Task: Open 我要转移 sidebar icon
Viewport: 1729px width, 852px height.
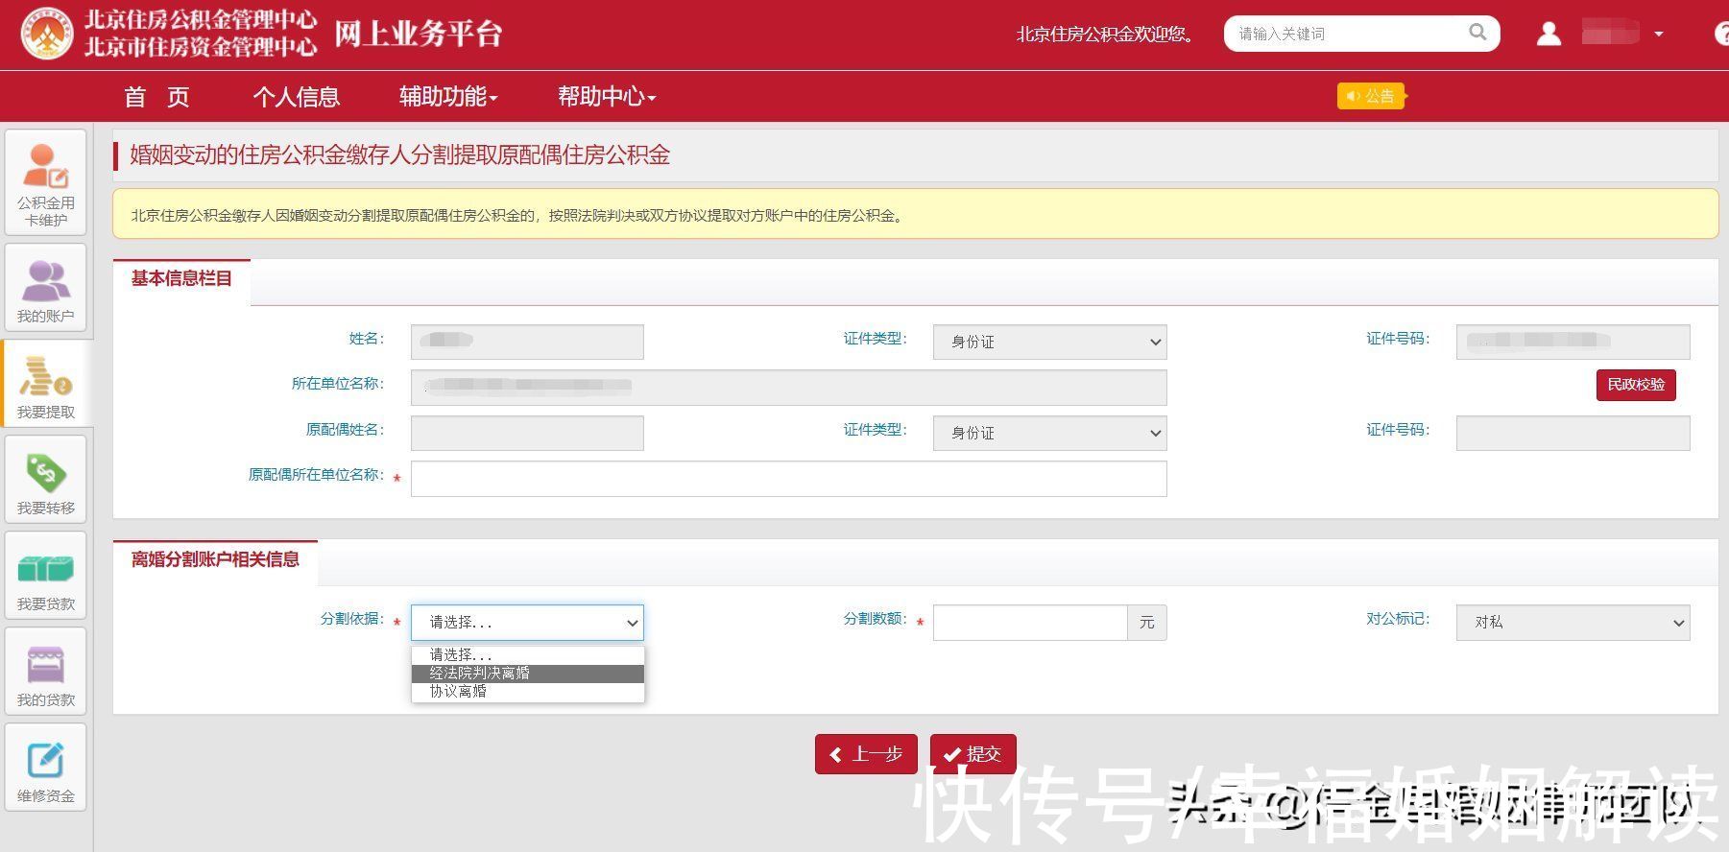Action: [45, 479]
